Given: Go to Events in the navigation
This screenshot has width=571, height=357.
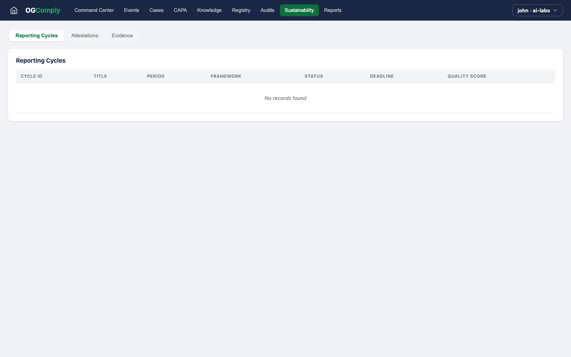Looking at the screenshot, I should 131,10.
